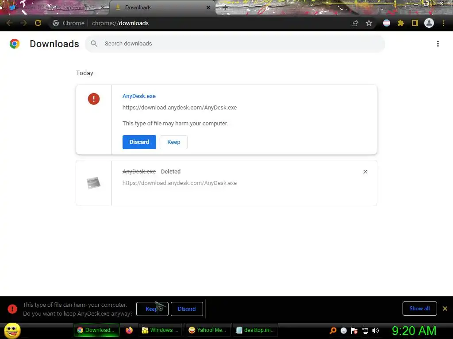This screenshot has height=339, width=453.
Task: Keep AnyDesk.exe in downloads list
Action: point(173,142)
